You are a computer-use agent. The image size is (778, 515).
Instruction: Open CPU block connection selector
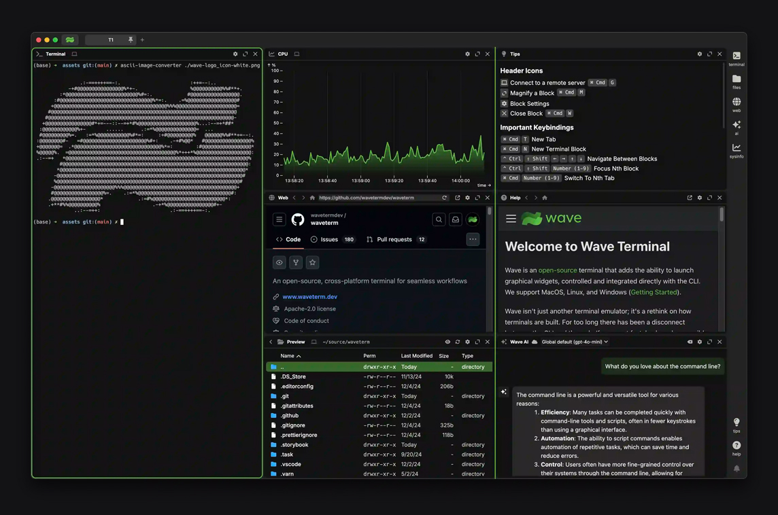[297, 54]
